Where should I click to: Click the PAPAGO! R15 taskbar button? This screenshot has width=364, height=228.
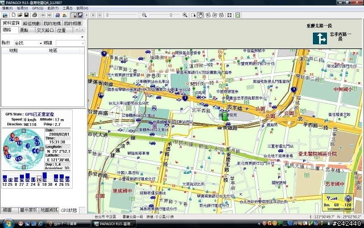pos(114,224)
